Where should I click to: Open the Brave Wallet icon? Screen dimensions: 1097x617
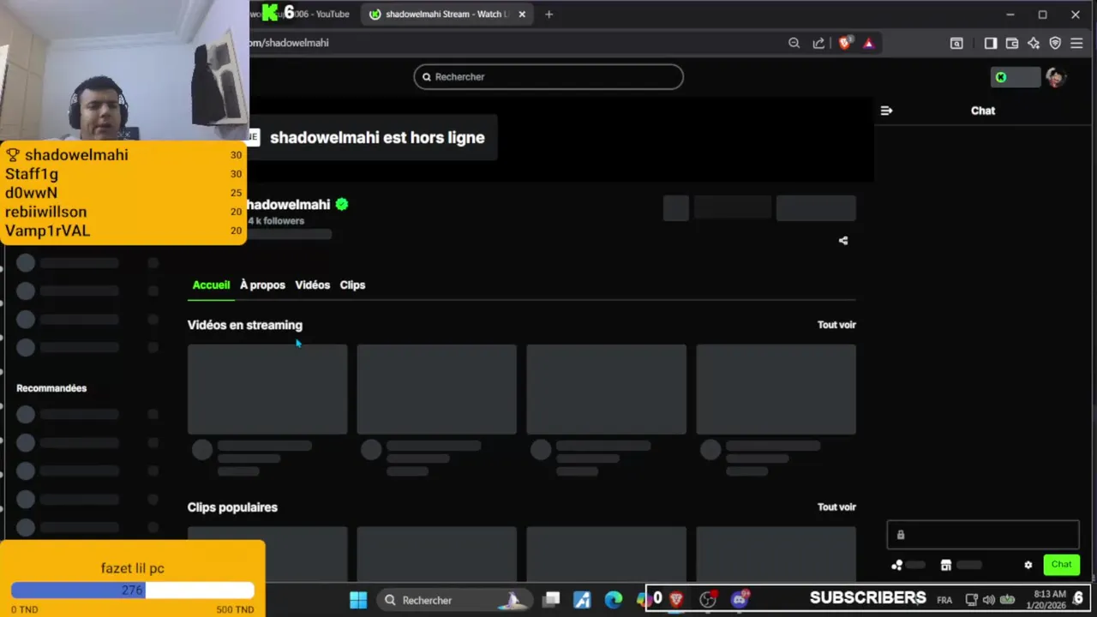click(x=1012, y=43)
